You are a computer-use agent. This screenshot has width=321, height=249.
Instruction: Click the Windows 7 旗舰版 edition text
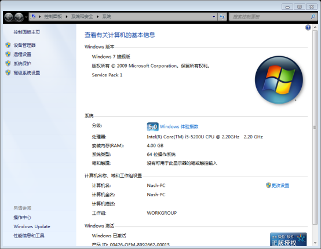(x=111, y=57)
